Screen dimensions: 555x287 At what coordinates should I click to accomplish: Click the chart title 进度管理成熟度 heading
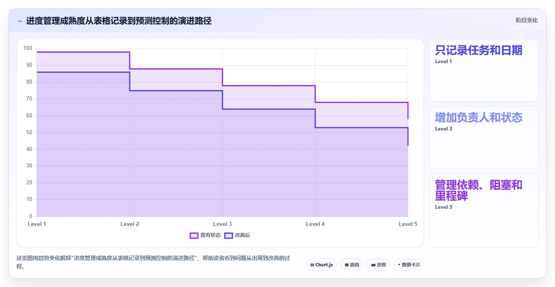click(119, 21)
